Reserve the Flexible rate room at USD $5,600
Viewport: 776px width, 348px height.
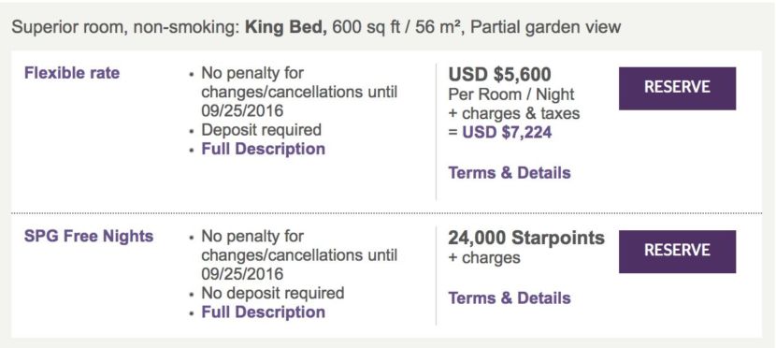(677, 88)
